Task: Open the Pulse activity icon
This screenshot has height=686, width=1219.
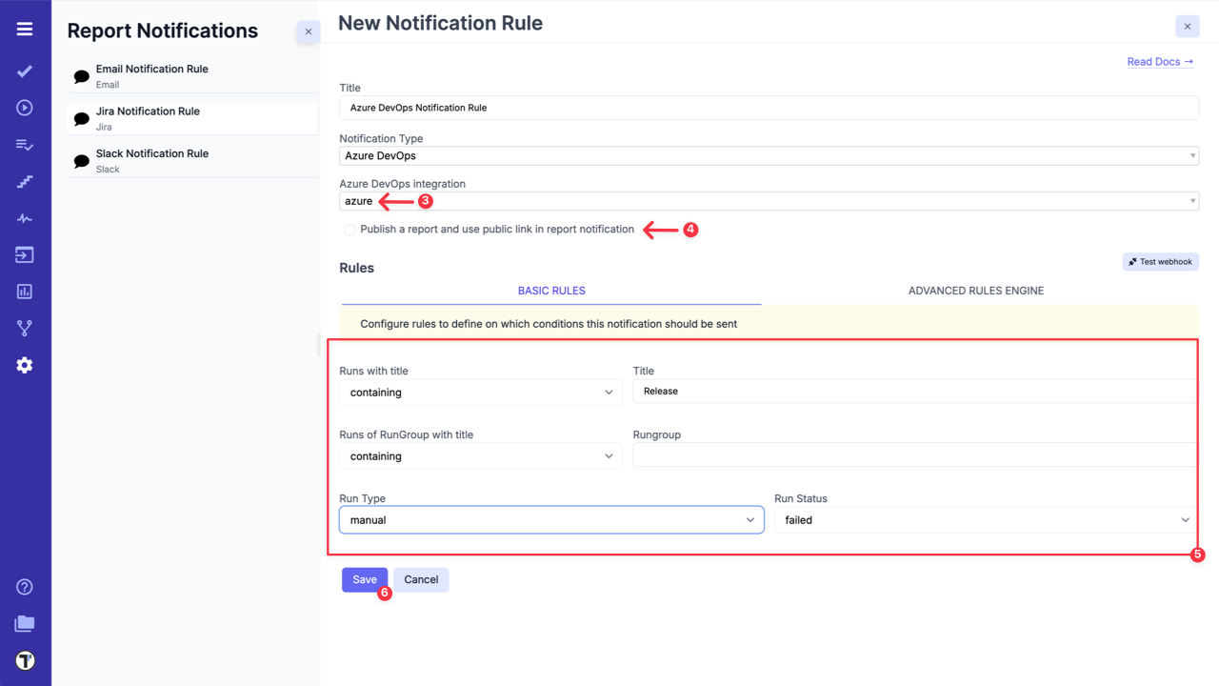Action: (x=25, y=218)
